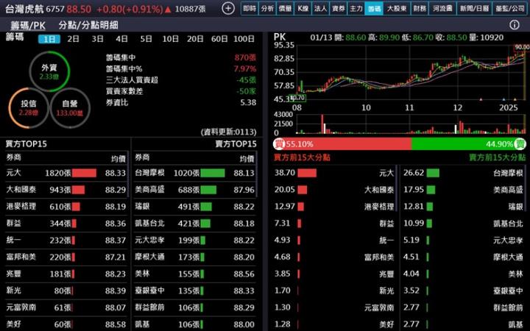Switch to the 河流圖 tab
530x331 pixels.
tap(442, 8)
